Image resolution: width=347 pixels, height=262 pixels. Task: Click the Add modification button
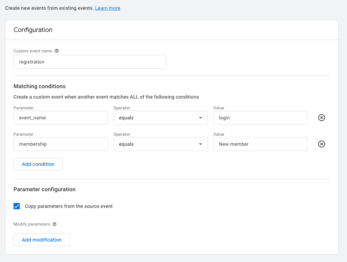tap(42, 240)
